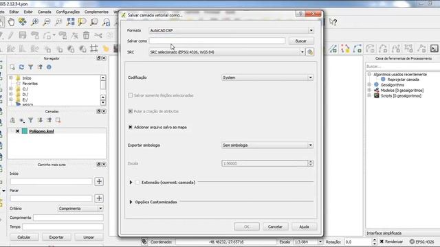Click the grid icon in advanced digitizing toolbar
Screen dimensions: 440x247
(94, 49)
